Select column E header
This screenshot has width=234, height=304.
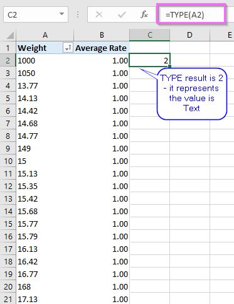pos(222,35)
